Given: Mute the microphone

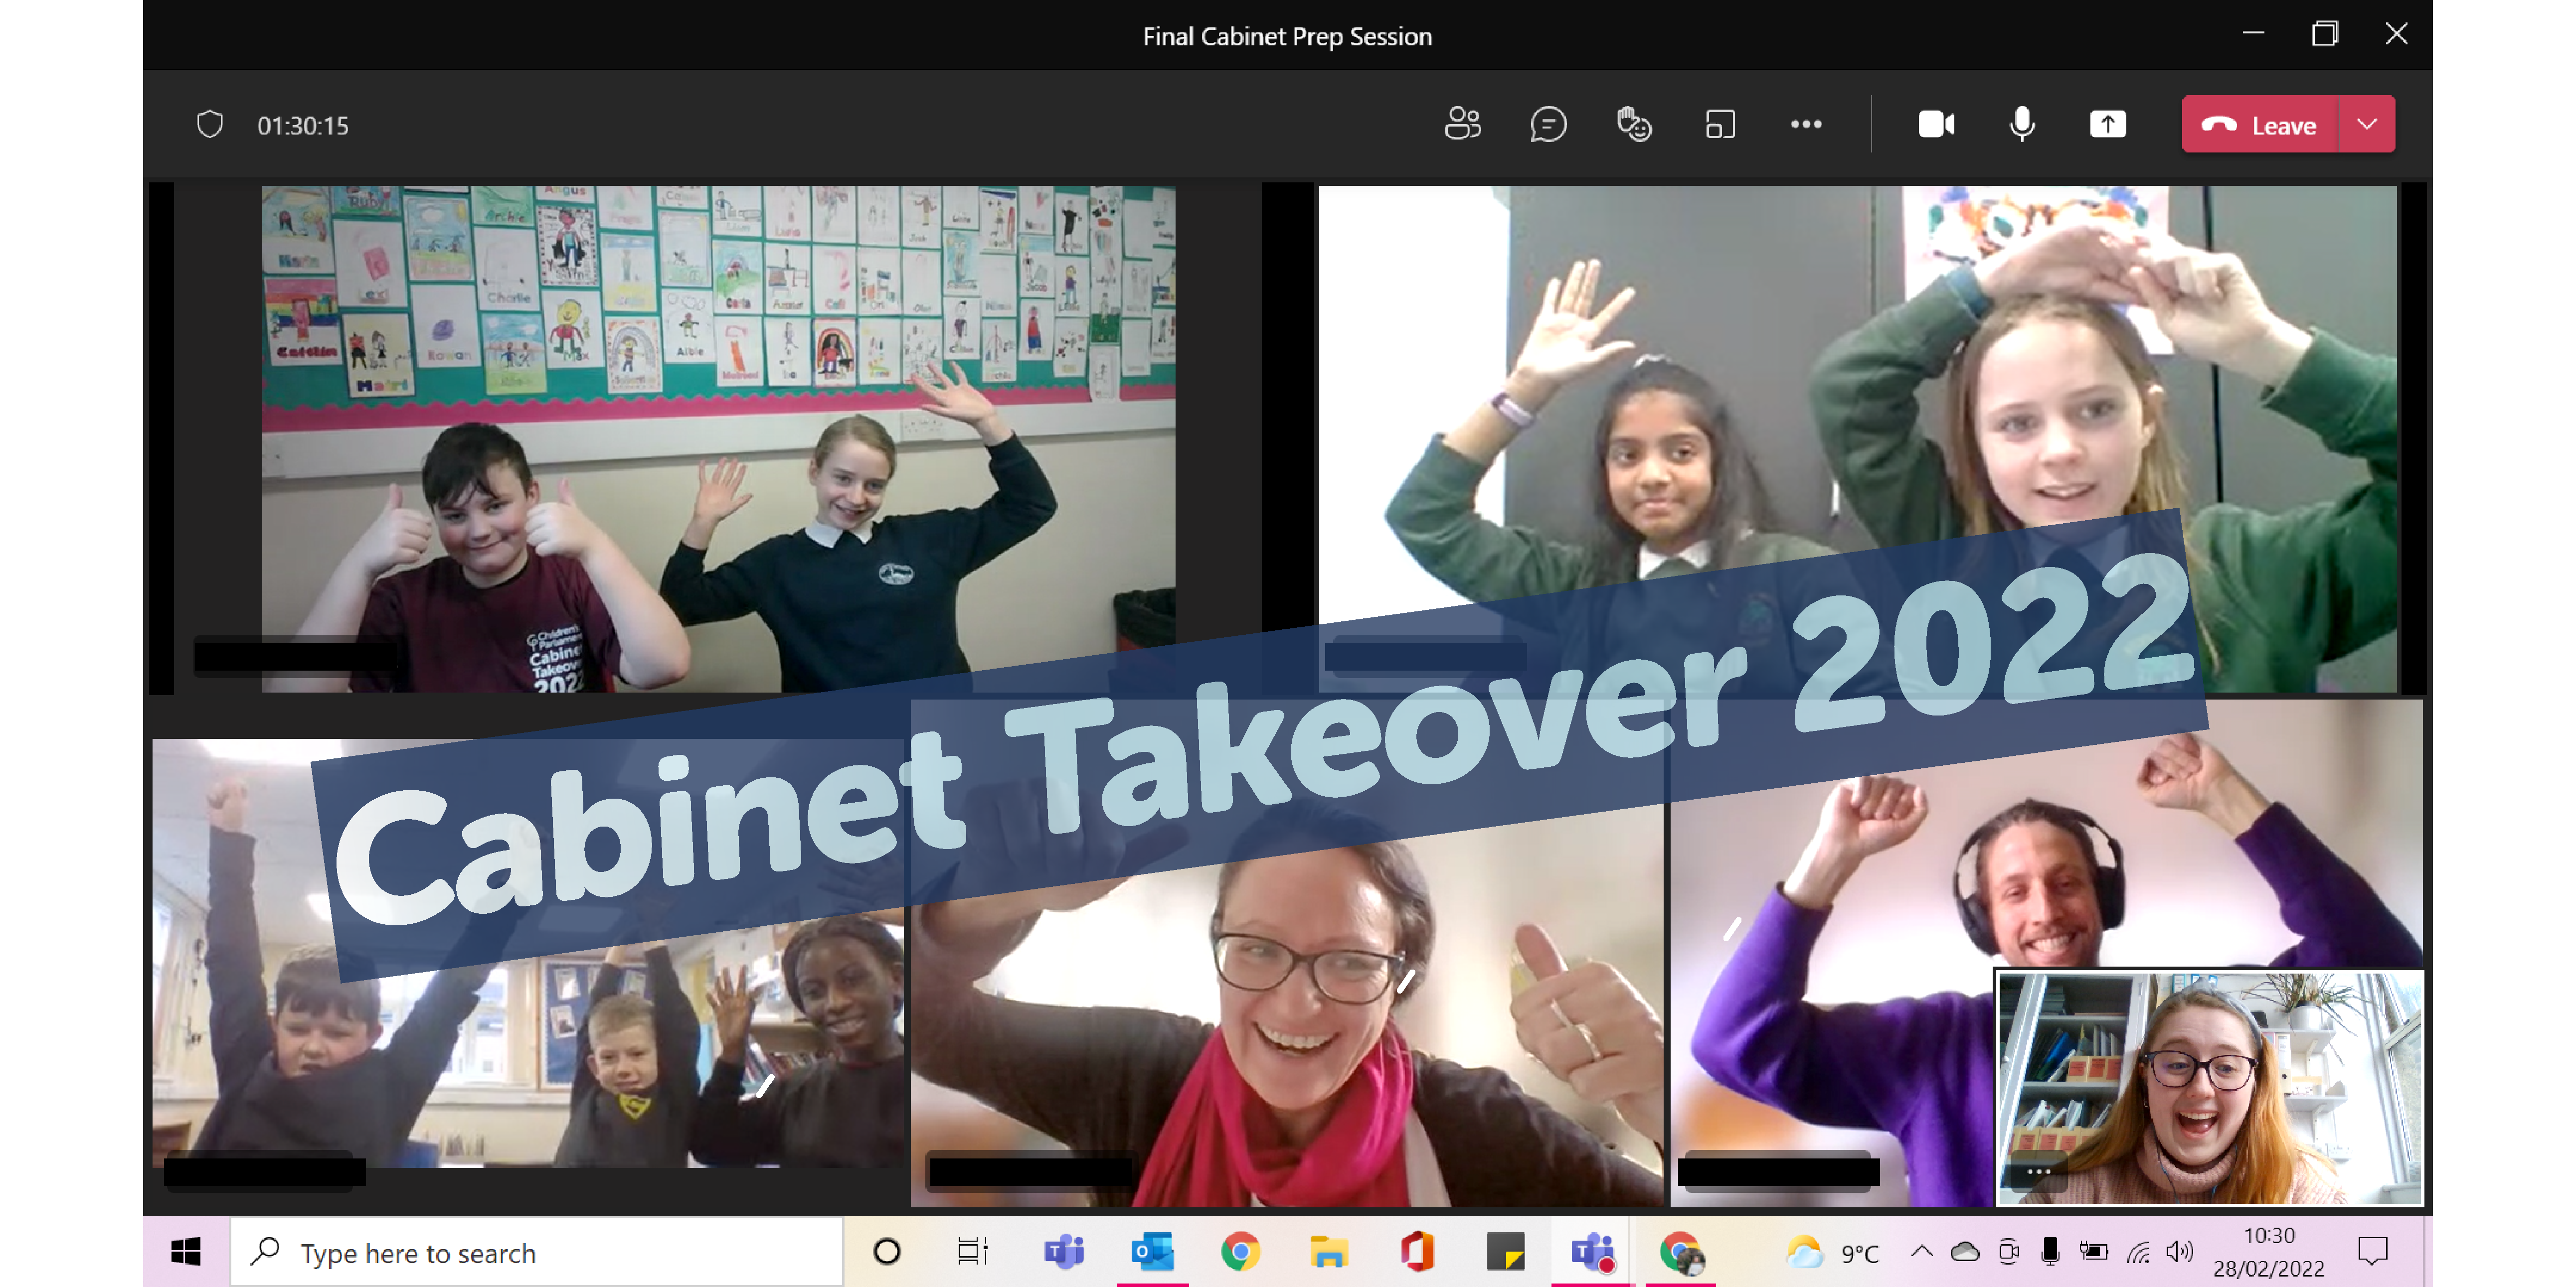Looking at the screenshot, I should [x=2022, y=125].
